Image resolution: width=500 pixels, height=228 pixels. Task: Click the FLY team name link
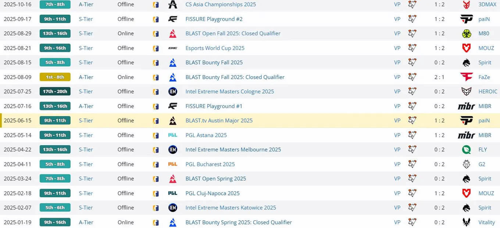point(483,150)
